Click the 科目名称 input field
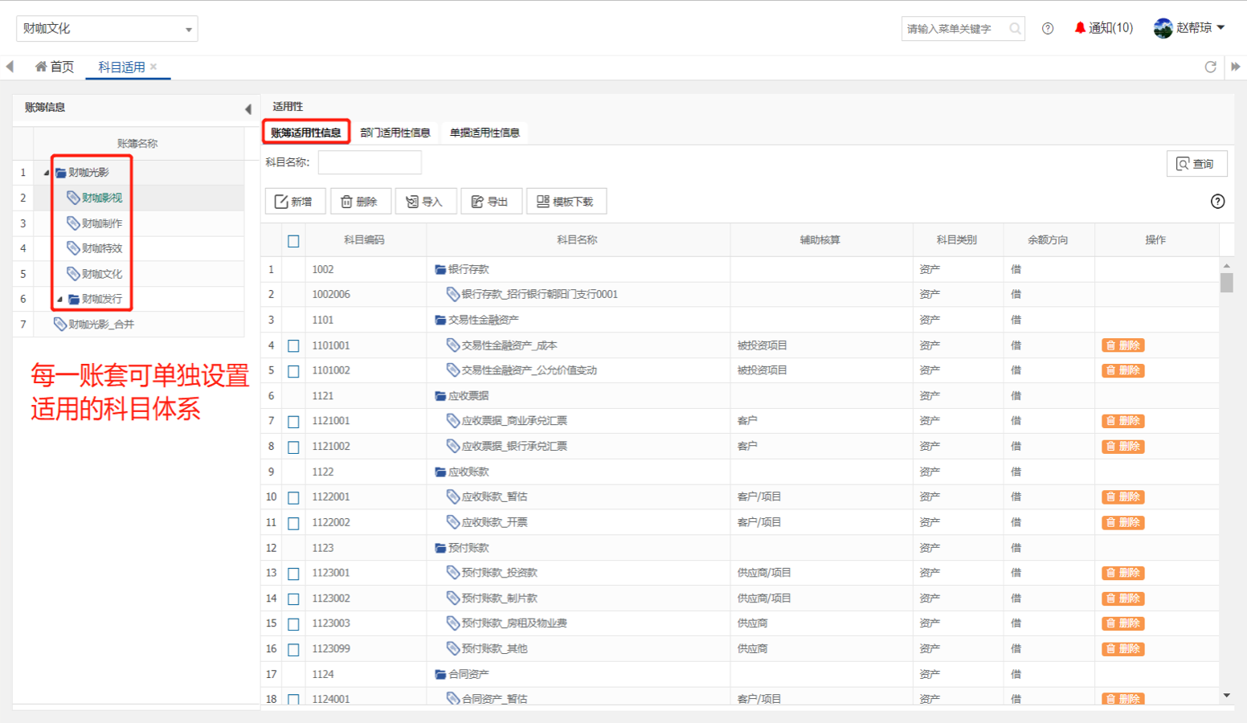 pyautogui.click(x=370, y=162)
